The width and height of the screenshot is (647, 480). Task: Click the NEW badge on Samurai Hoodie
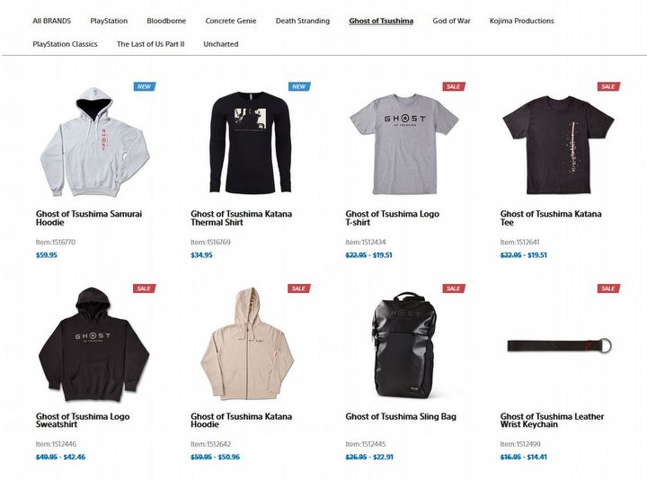click(145, 86)
